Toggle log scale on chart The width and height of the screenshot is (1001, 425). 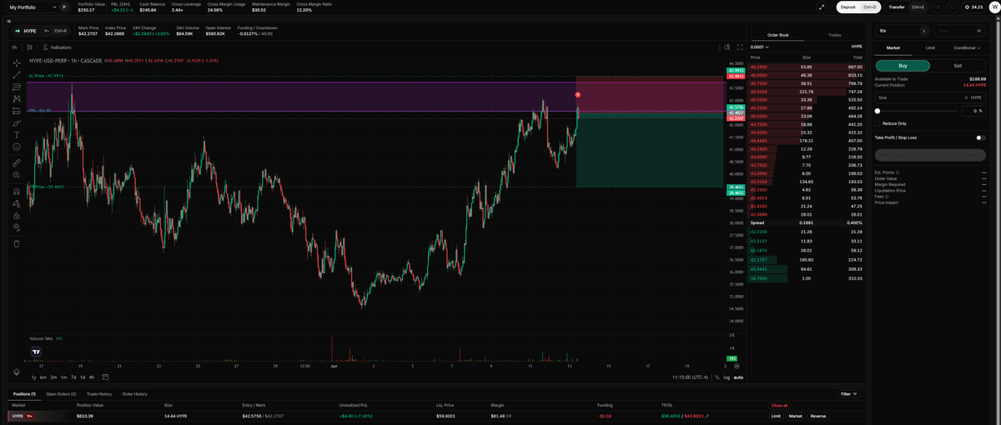pyautogui.click(x=727, y=377)
